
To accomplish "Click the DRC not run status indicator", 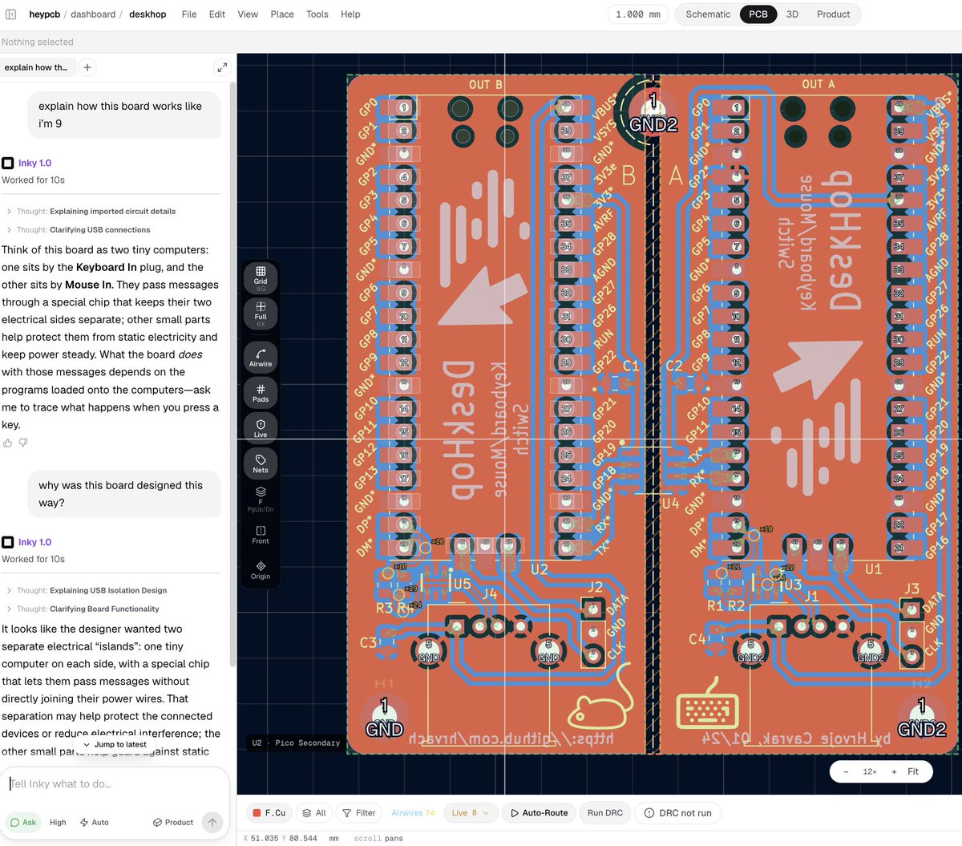I will pyautogui.click(x=677, y=813).
